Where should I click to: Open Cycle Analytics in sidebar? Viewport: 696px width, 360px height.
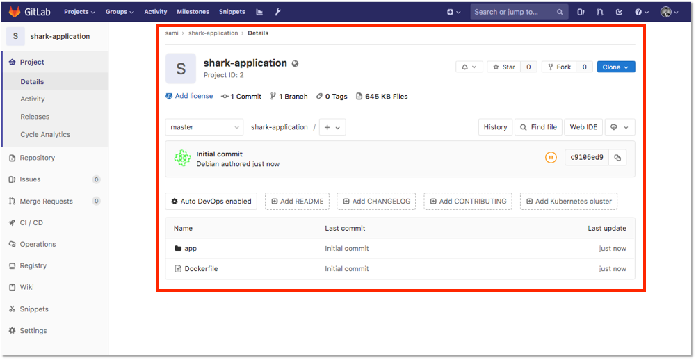tap(45, 135)
